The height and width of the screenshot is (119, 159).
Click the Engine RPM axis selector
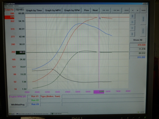pyautogui.click(x=17, y=97)
